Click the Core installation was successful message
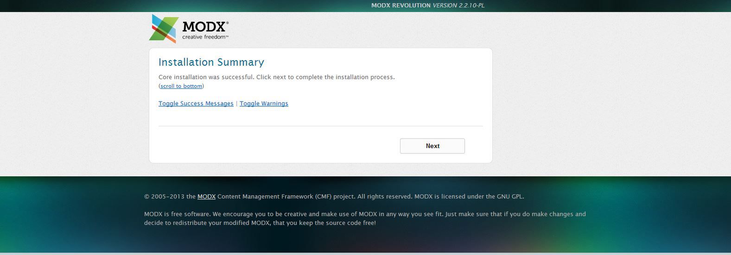Image resolution: width=731 pixels, height=255 pixels. click(x=277, y=77)
